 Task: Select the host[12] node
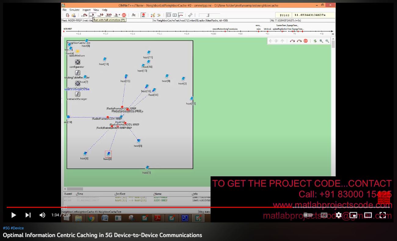coord(121,117)
